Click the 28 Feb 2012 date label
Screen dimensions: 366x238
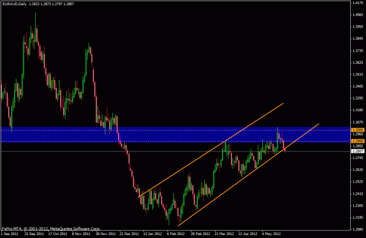point(200,234)
